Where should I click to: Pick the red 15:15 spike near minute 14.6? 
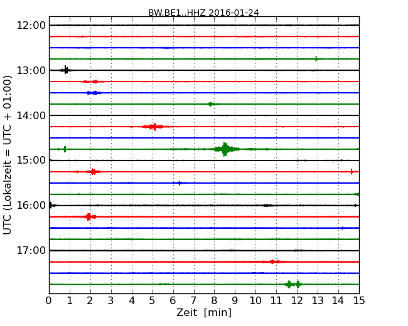pos(352,172)
